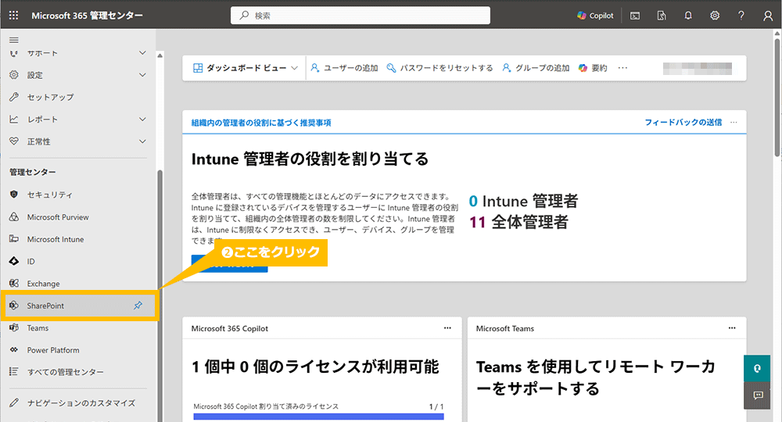
Task: Open account profile icon
Action: click(x=768, y=16)
